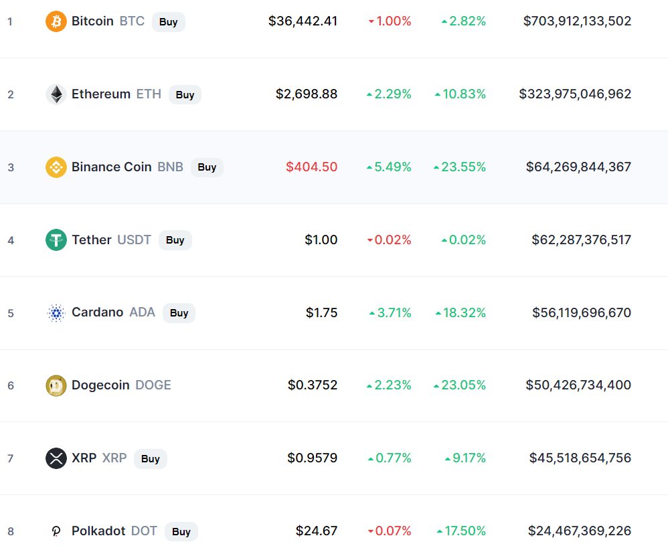
Task: Click the Polkadot logo icon
Action: [x=56, y=531]
